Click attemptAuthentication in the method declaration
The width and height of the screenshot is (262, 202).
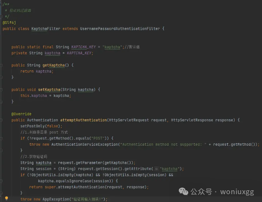pos(84,120)
